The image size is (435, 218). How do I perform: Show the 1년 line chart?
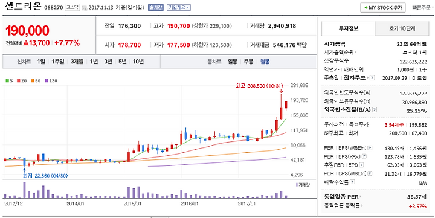(94, 62)
